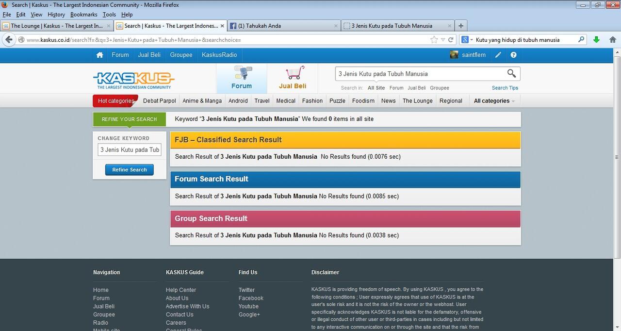Open the question mark help icon
The image size is (621, 331).
513,55
